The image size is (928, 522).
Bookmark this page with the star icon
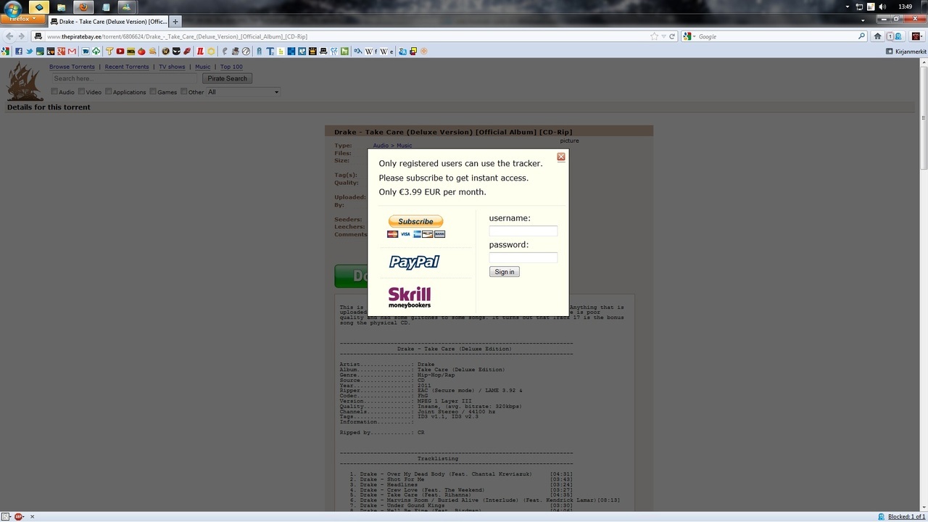654,36
